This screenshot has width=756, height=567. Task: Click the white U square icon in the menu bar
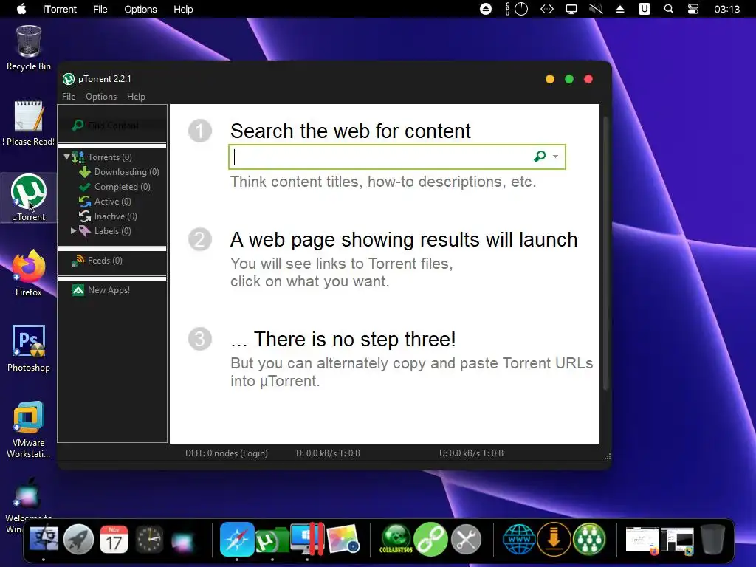644,9
